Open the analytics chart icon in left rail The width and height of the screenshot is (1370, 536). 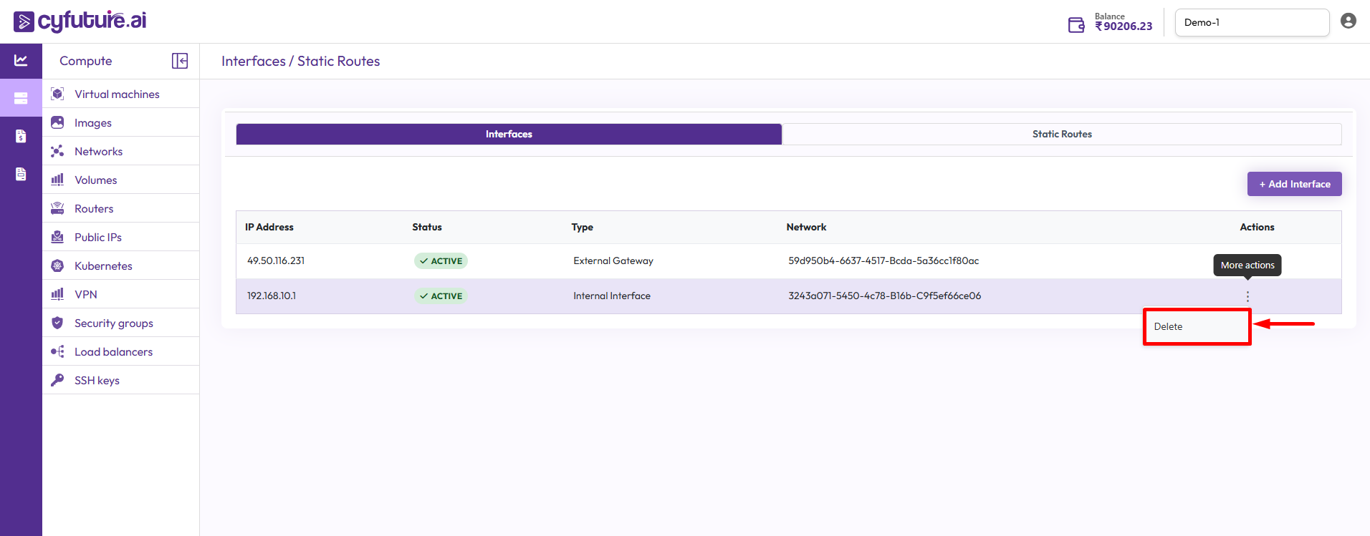point(21,61)
